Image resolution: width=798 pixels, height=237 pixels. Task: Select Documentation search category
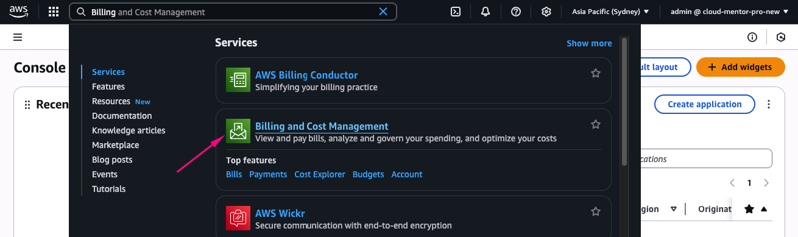tap(122, 116)
